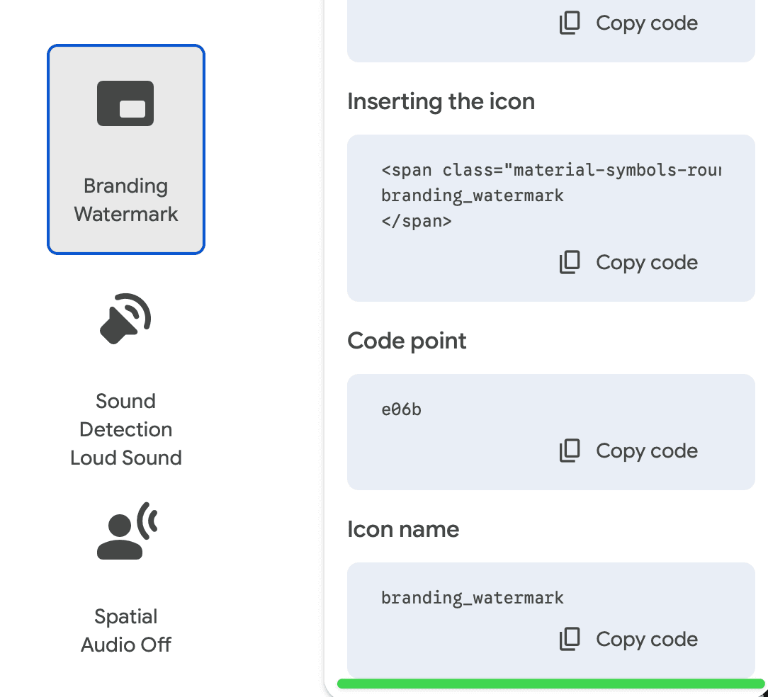Click Copy code next to the e06b code point
Screen dimensions: 768x697
pyautogui.click(x=647, y=450)
